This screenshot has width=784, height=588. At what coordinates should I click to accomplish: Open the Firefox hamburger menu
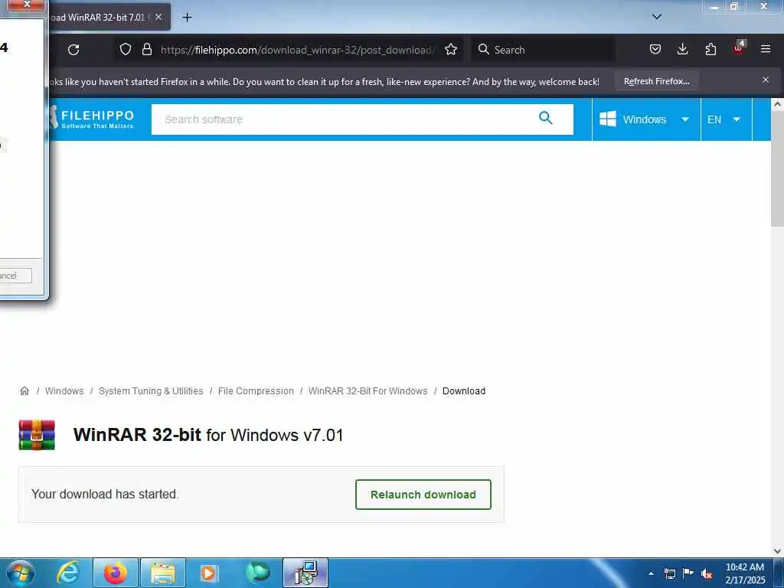(766, 49)
